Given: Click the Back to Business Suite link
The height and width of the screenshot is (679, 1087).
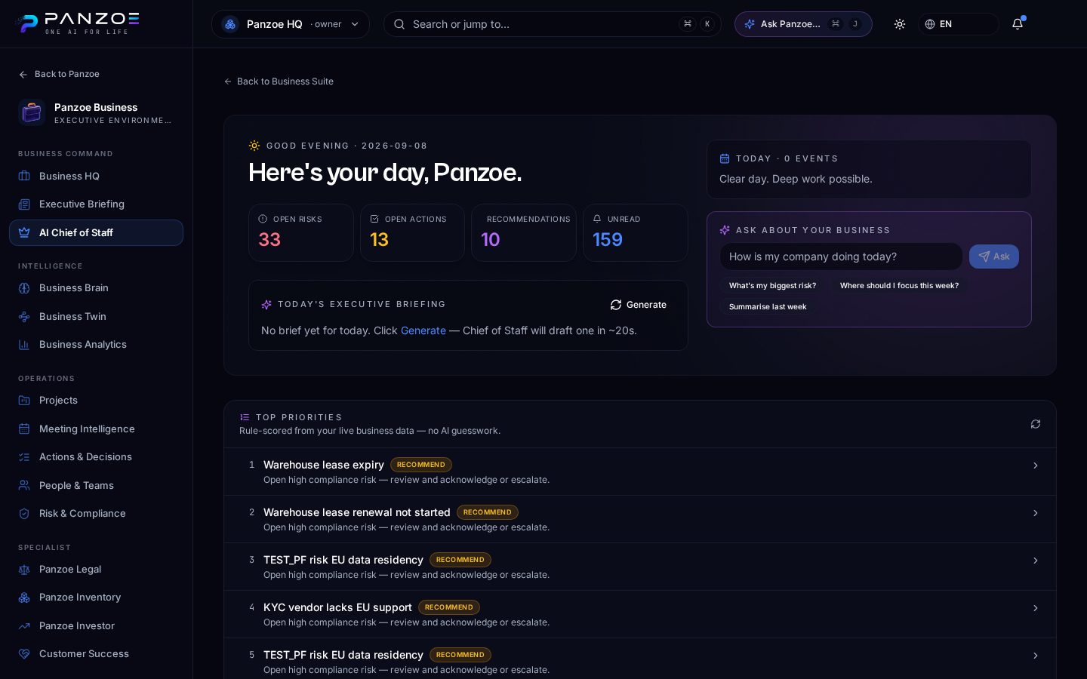Looking at the screenshot, I should pos(279,81).
